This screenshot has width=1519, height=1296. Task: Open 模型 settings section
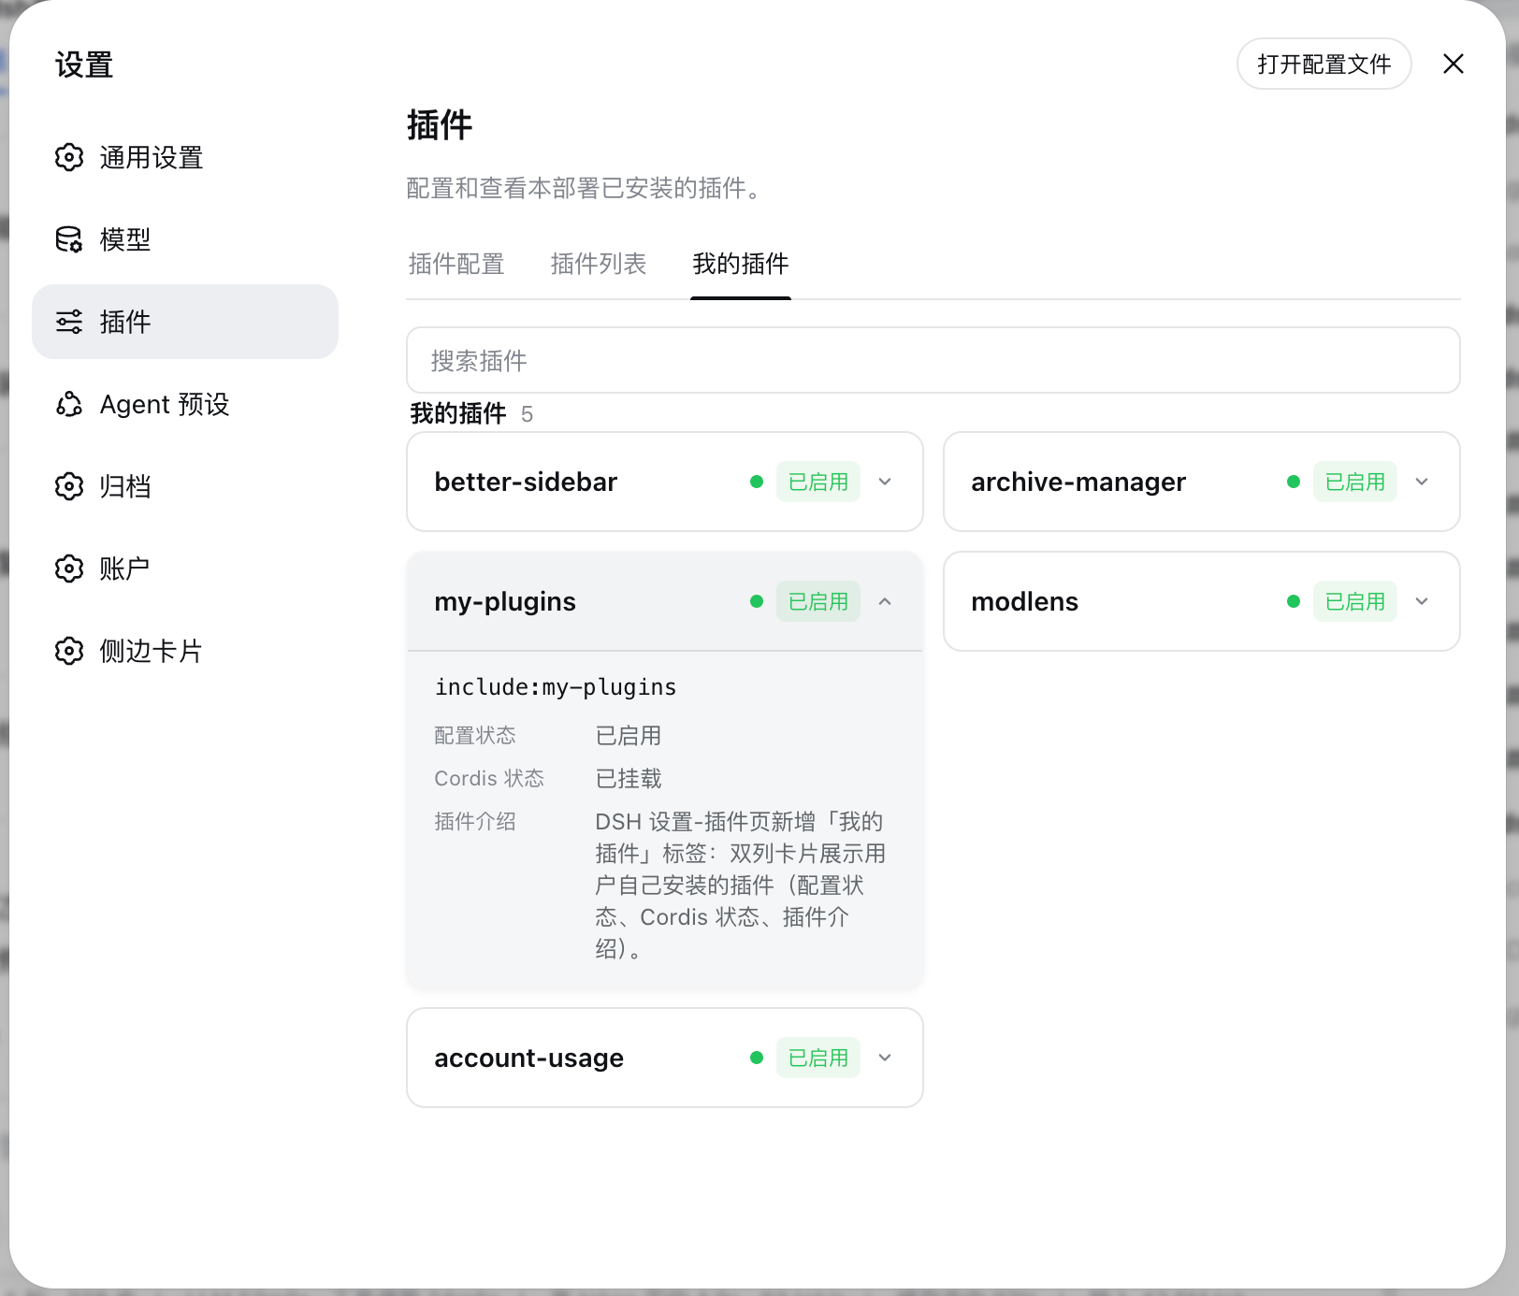point(185,239)
